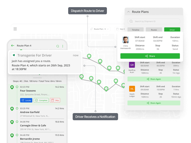
Task: Click map pin 4 on upper route
Action: pyautogui.click(x=109, y=68)
